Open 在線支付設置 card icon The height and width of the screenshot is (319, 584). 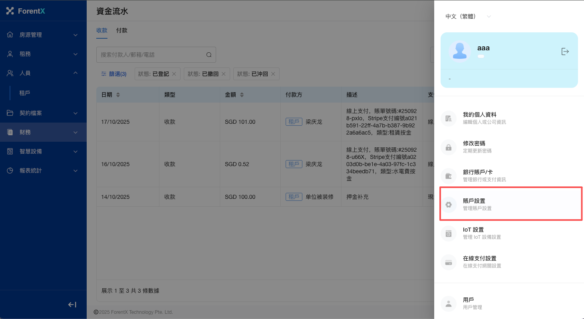pyautogui.click(x=449, y=262)
